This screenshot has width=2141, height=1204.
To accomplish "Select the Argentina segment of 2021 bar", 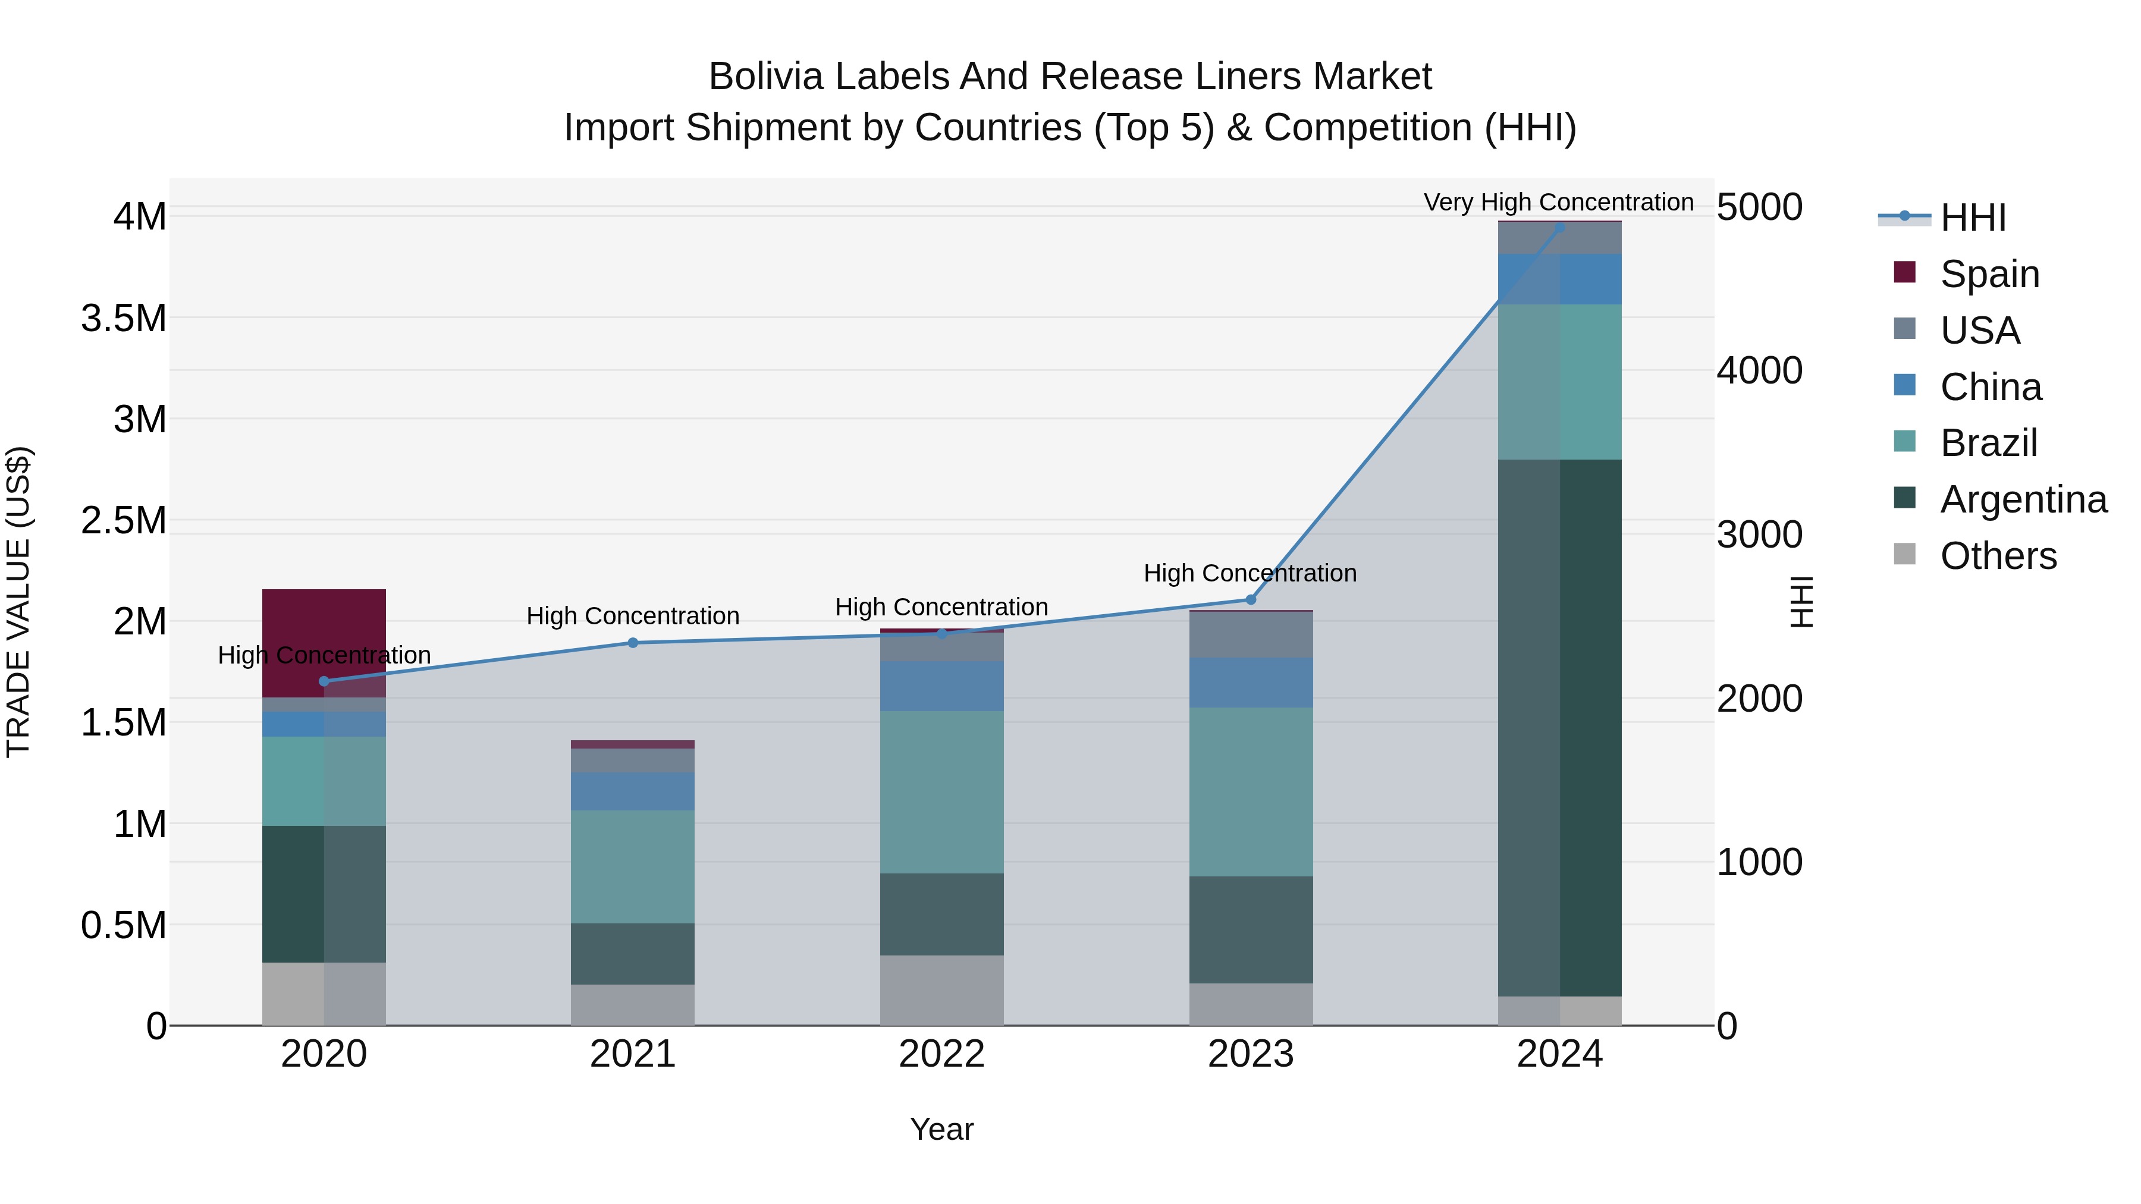I will [x=633, y=954].
